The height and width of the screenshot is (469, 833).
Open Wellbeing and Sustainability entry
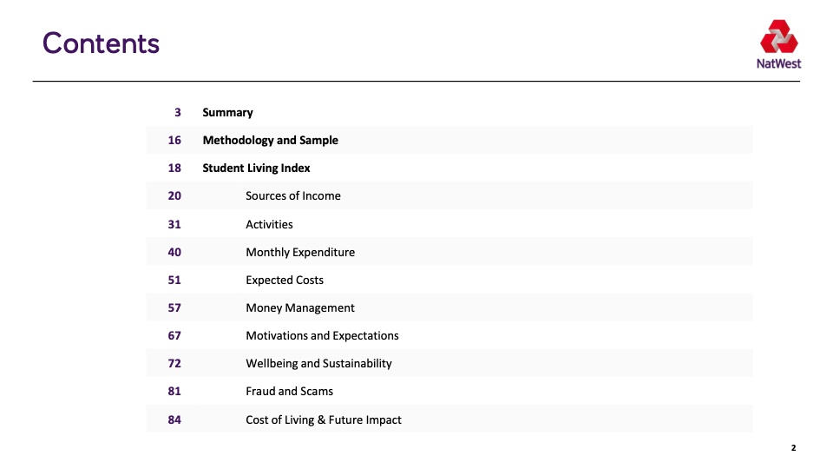pos(318,363)
